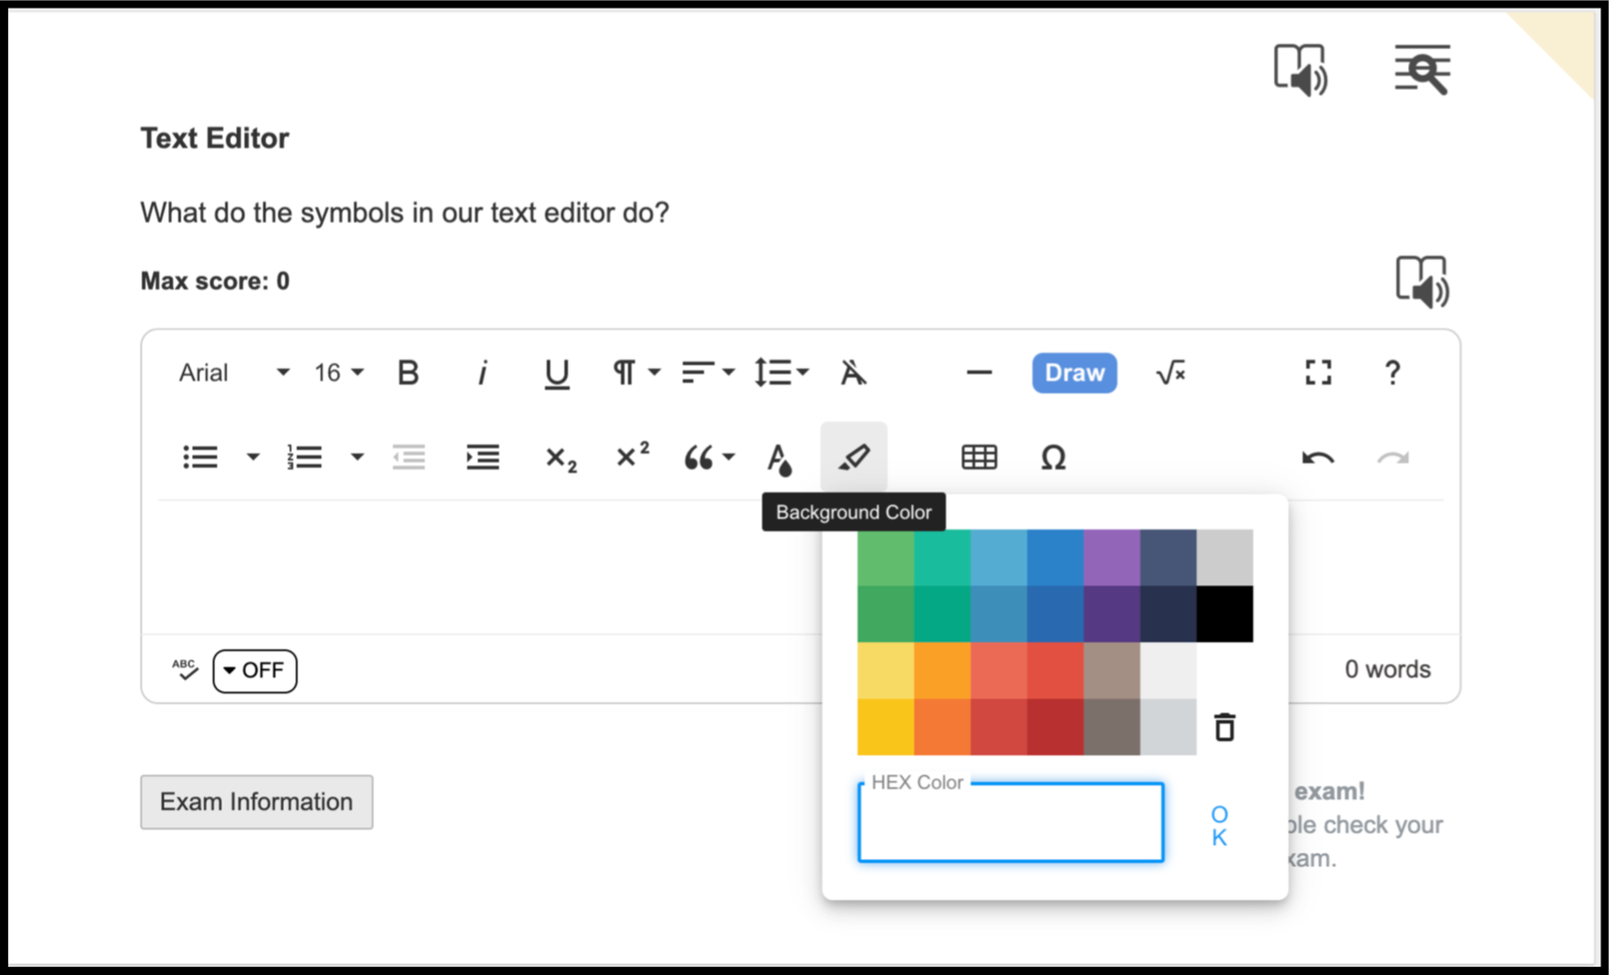Click the search-in-text icon at top
The image size is (1609, 975).
tap(1422, 70)
